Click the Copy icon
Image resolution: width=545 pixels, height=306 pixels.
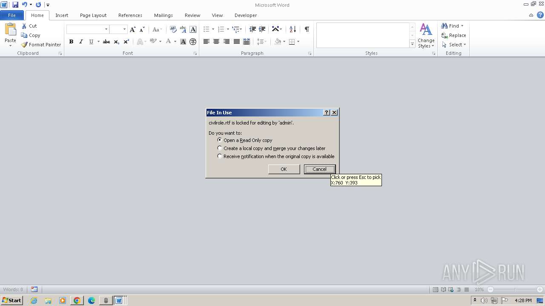coord(24,35)
